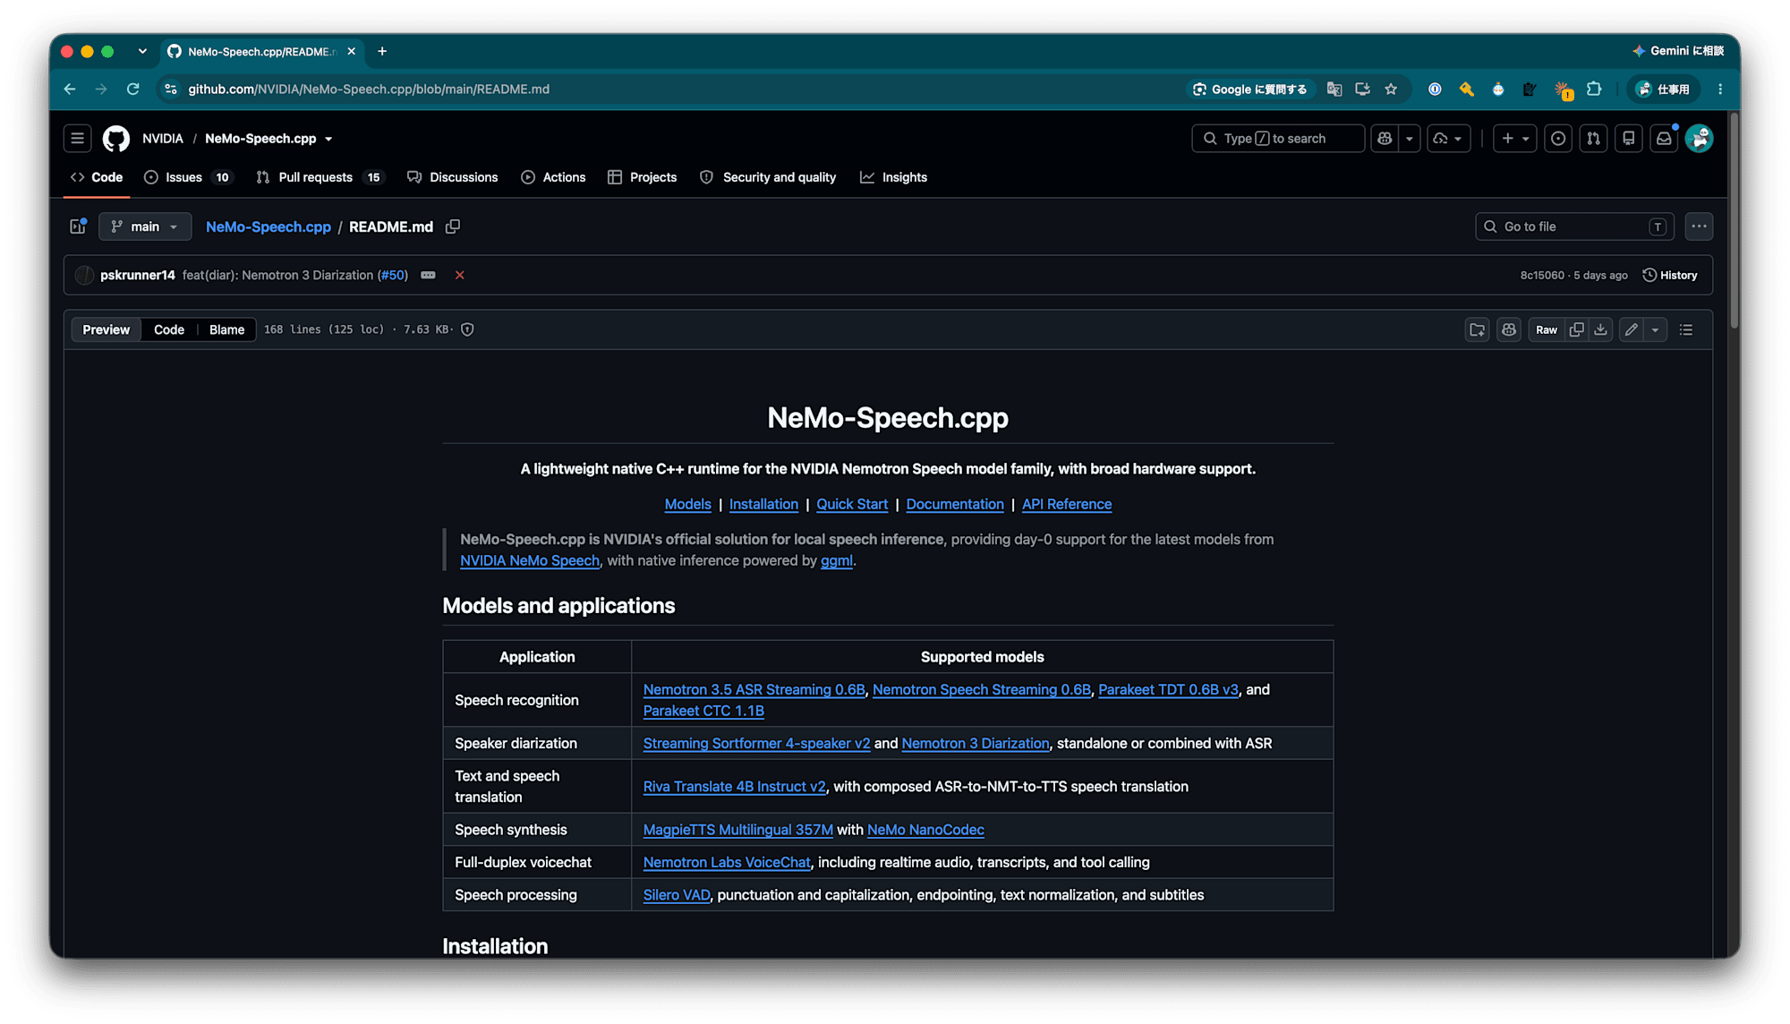Open the symbols panel icon beside Copilot
This screenshot has width=1790, height=1024.
[x=1477, y=330]
